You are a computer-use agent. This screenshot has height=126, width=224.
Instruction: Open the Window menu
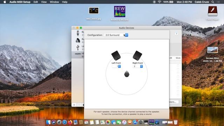[x=54, y=2]
